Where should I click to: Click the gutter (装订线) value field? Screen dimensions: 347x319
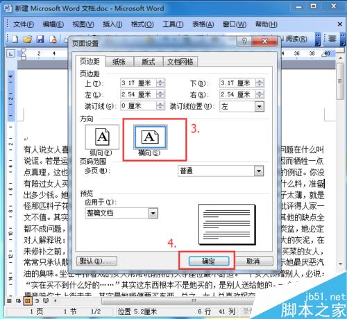138,106
